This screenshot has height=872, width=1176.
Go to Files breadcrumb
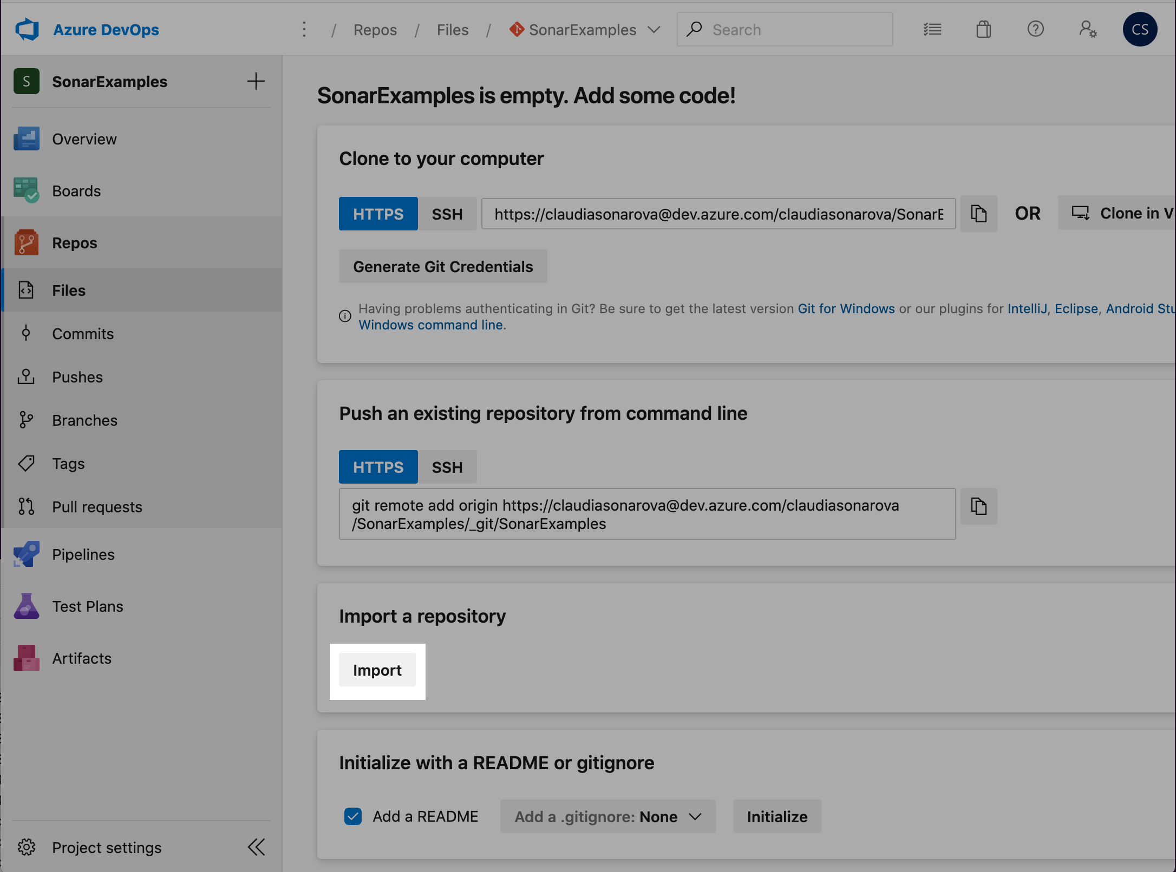click(x=453, y=30)
